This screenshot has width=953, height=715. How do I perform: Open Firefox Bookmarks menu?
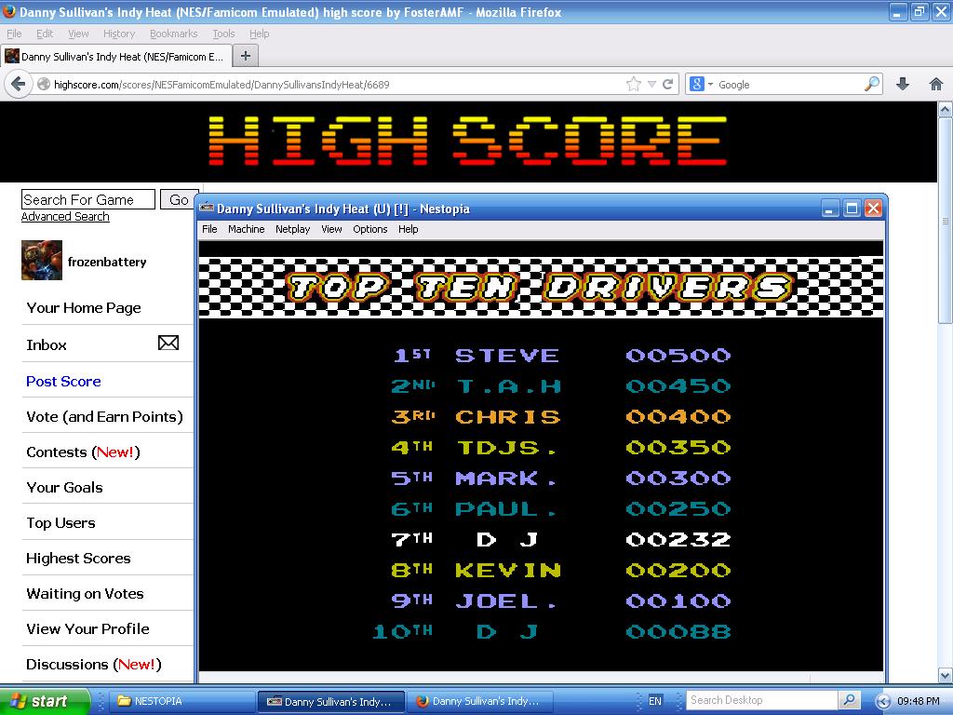click(x=174, y=34)
